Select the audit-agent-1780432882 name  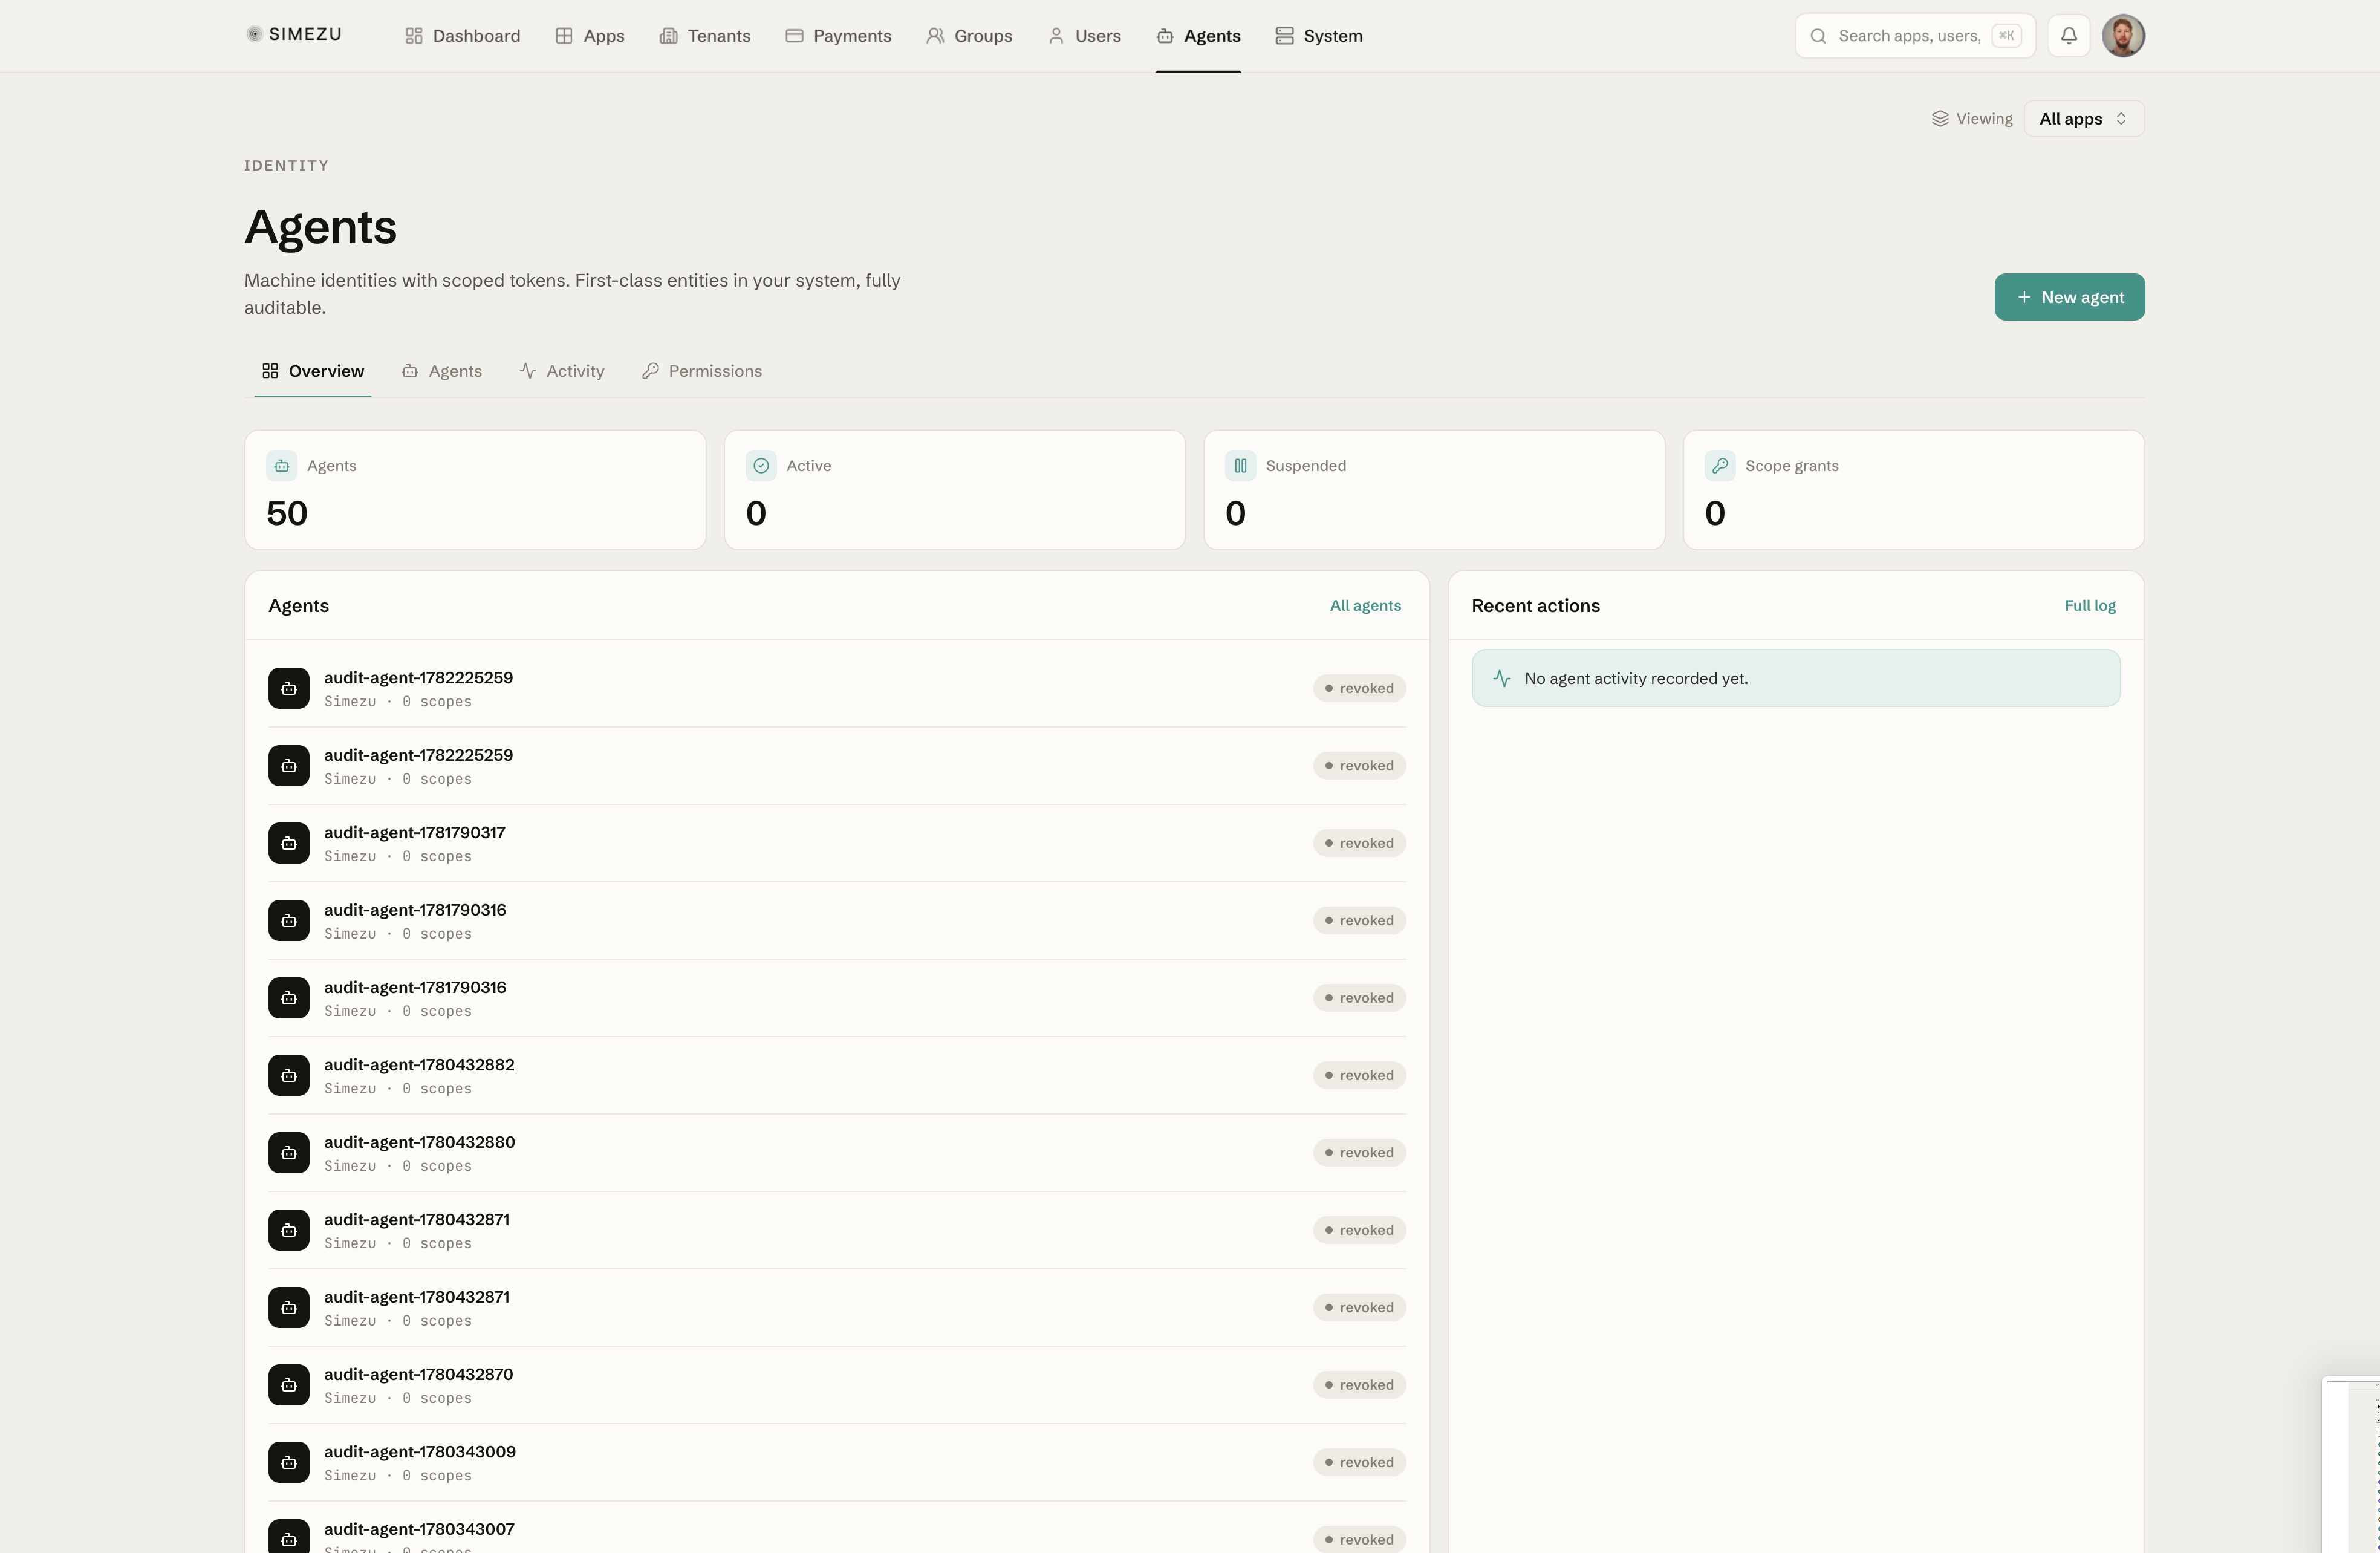click(x=419, y=1065)
